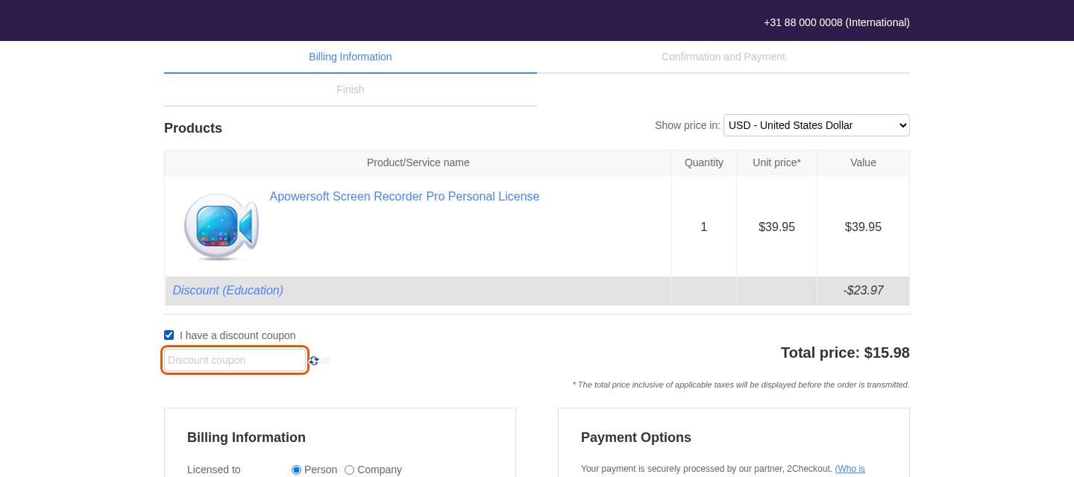Click the Payment Options heading
Viewport: 1074px width, 477px height.
tap(636, 437)
